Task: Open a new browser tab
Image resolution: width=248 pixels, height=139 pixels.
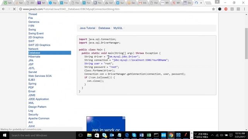Action: coord(208,3)
